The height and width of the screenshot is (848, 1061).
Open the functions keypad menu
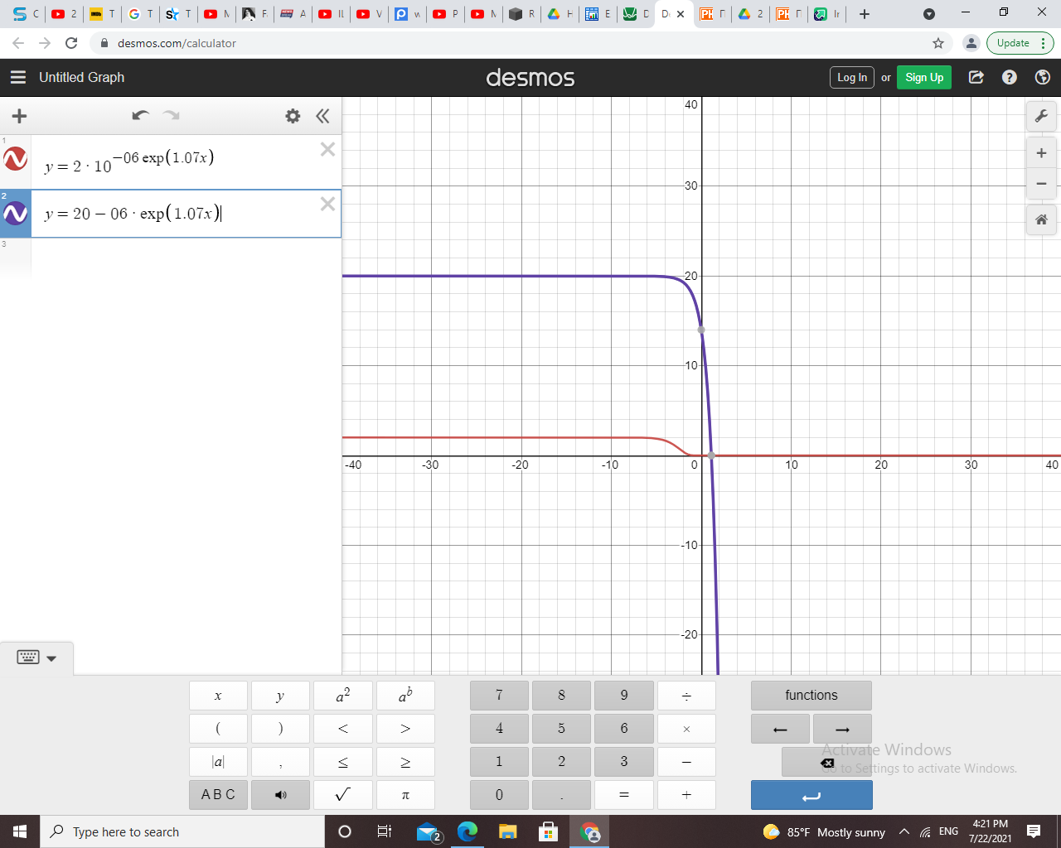811,696
